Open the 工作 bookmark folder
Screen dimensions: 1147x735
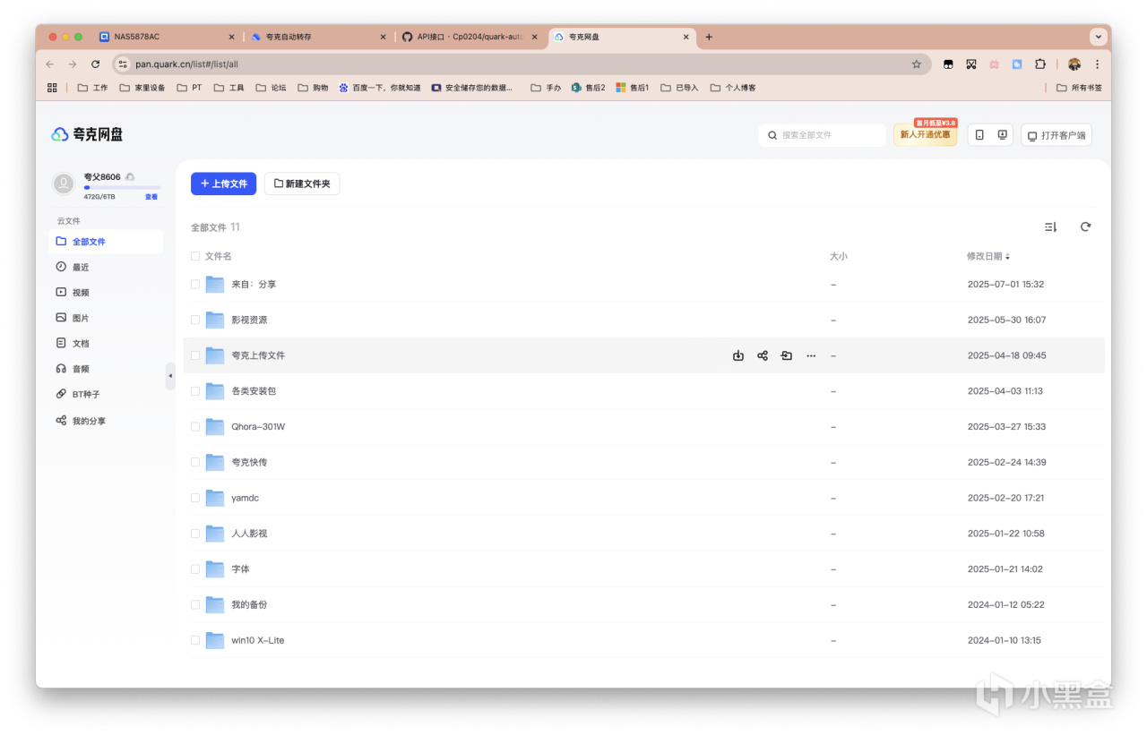tap(93, 88)
